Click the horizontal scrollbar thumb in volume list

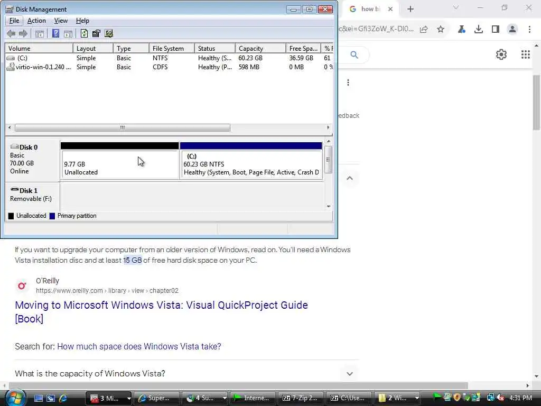123,128
